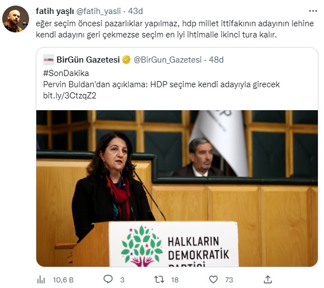Click the retweet arrows icon

coord(159,280)
